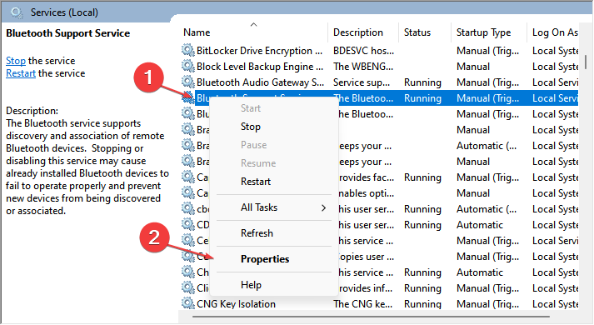The image size is (594, 325).
Task: Select the 'Bluetooth Audio Gateway S...' service name
Action: (260, 82)
